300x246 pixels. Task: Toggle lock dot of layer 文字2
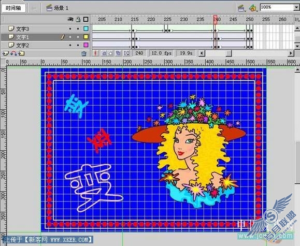(78, 46)
